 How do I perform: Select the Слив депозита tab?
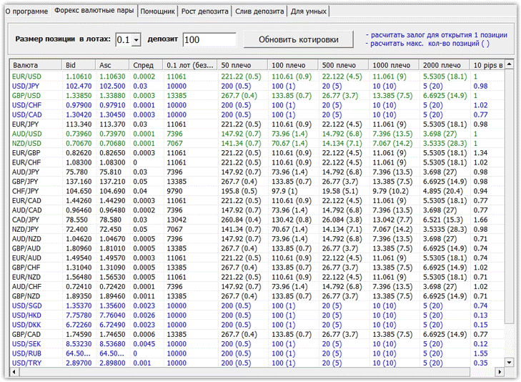pyautogui.click(x=259, y=11)
